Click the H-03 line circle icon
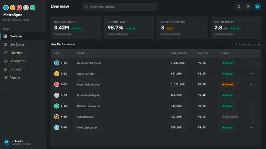266x149 pixels. (x=57, y=95)
